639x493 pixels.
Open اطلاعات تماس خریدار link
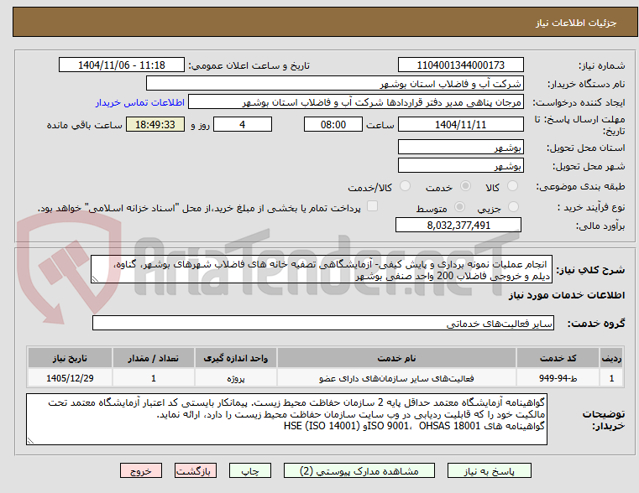coord(140,102)
